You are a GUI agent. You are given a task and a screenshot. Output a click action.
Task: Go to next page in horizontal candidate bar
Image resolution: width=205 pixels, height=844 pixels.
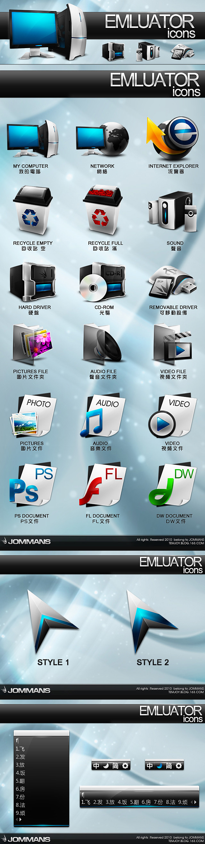pos(195,802)
